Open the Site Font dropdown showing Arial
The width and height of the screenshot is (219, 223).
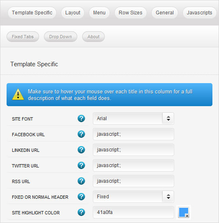134,118
